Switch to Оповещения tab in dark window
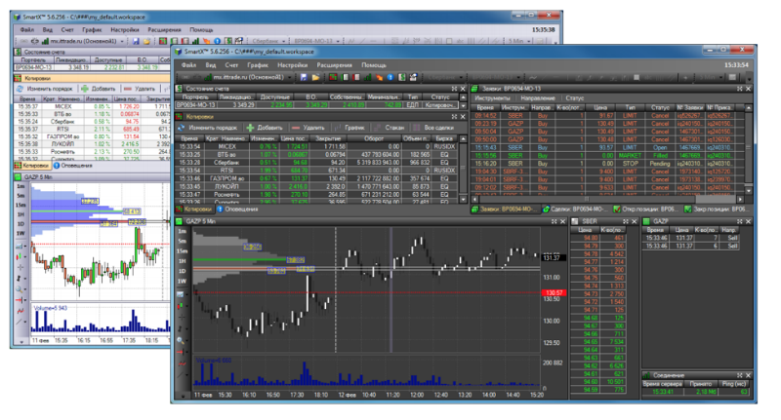Image resolution: width=781 pixels, height=420 pixels. 237,210
